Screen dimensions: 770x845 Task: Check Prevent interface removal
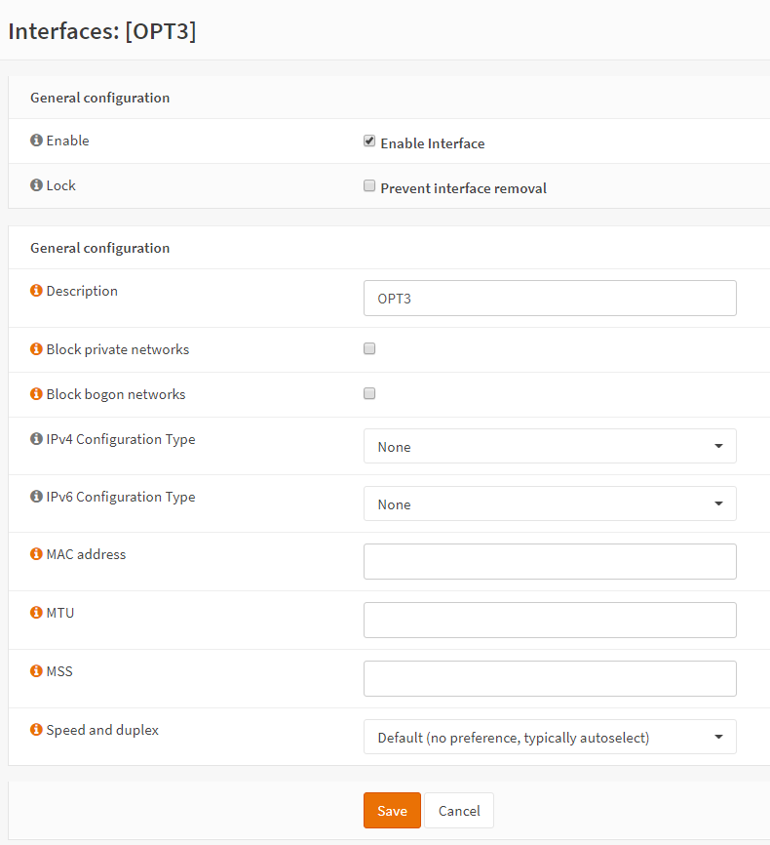(369, 185)
